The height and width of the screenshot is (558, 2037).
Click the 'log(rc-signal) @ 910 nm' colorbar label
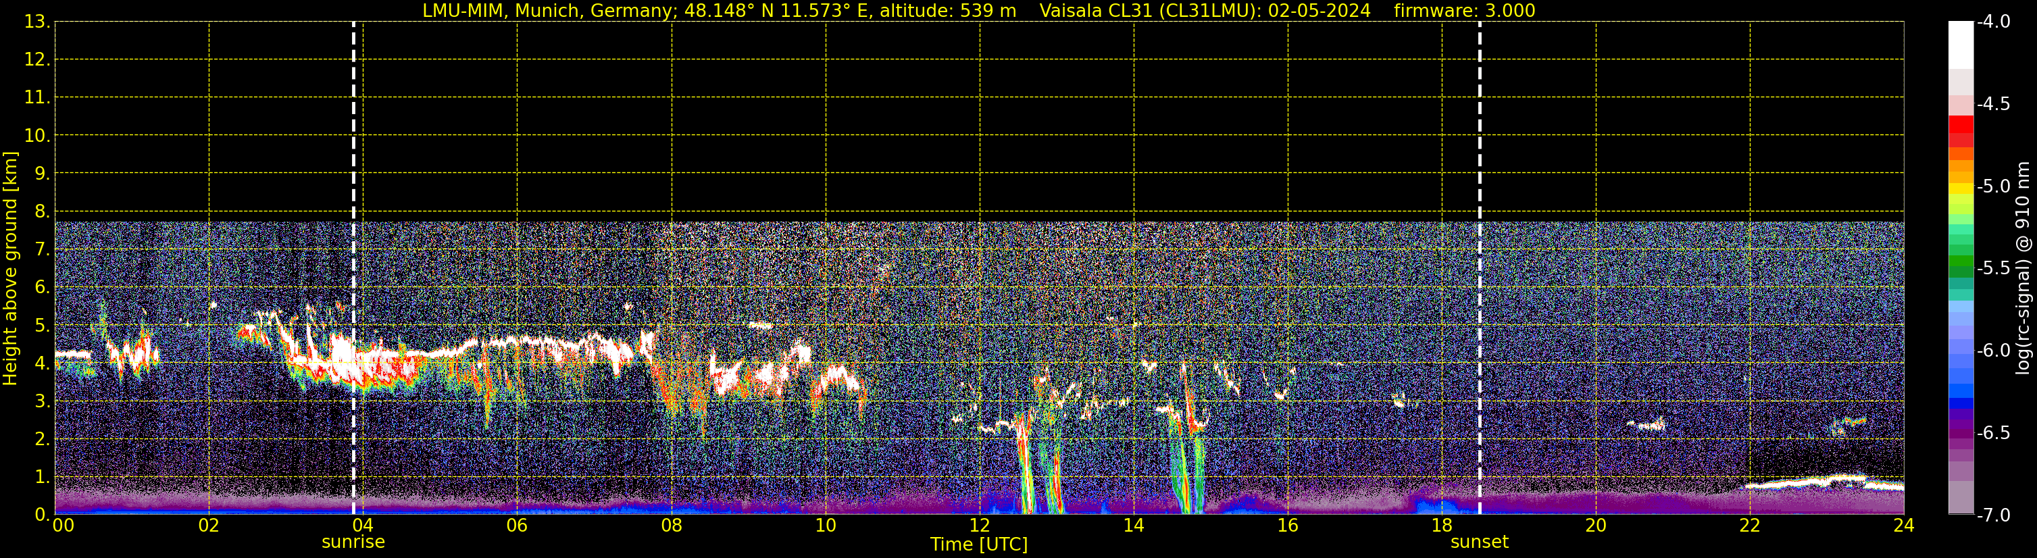(2023, 268)
